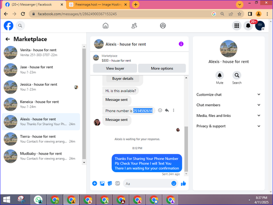This screenshot has width=273, height=205.
Task: Open the Facebook menu grid icon
Action: pyautogui.click(x=236, y=26)
